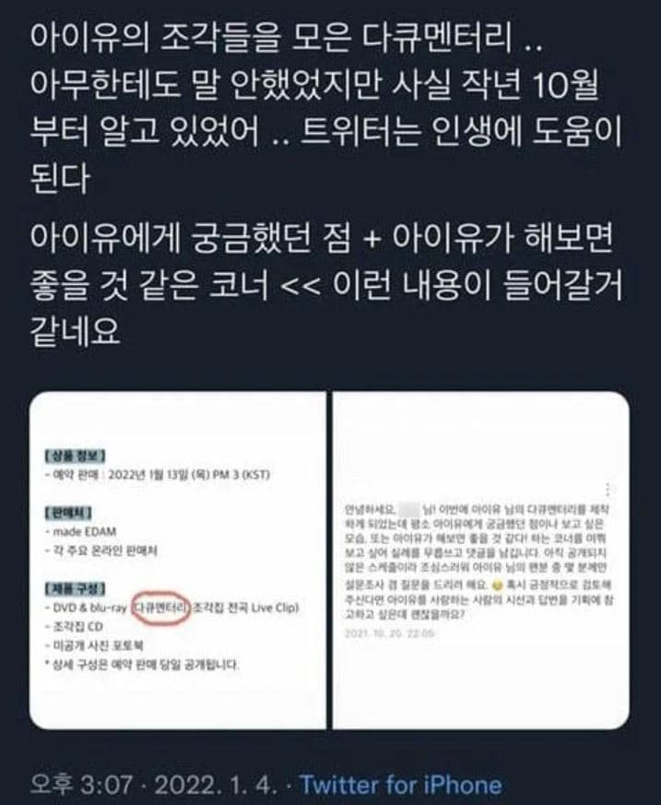Click the 예약 판매 2022년 1월 13일 line

(x=158, y=474)
